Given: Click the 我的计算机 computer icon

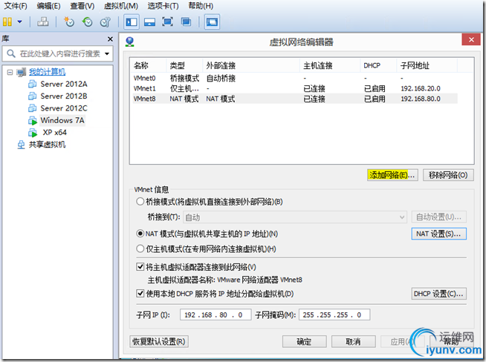Looking at the screenshot, I should 21,72.
